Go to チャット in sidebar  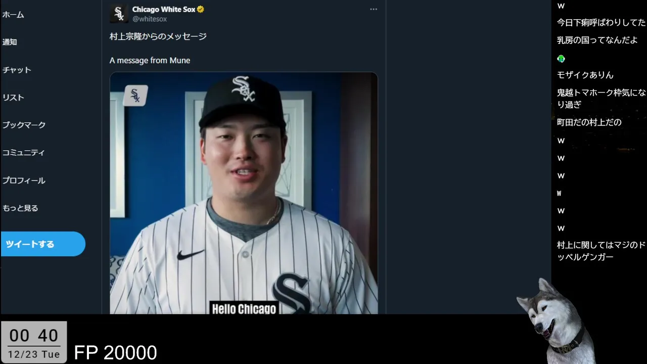coord(17,70)
